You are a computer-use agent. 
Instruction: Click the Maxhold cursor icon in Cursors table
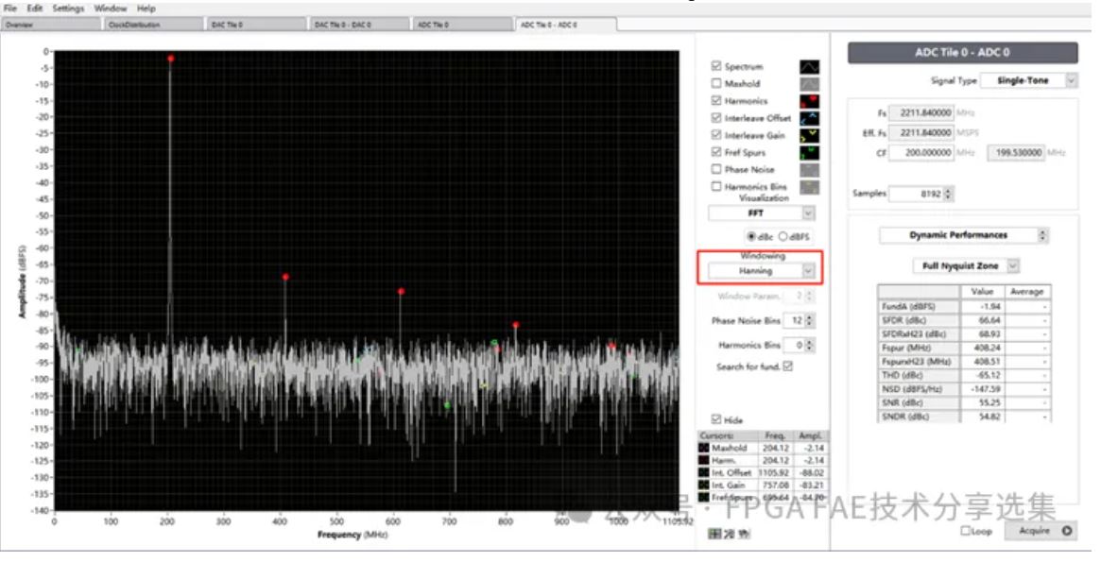click(x=704, y=448)
